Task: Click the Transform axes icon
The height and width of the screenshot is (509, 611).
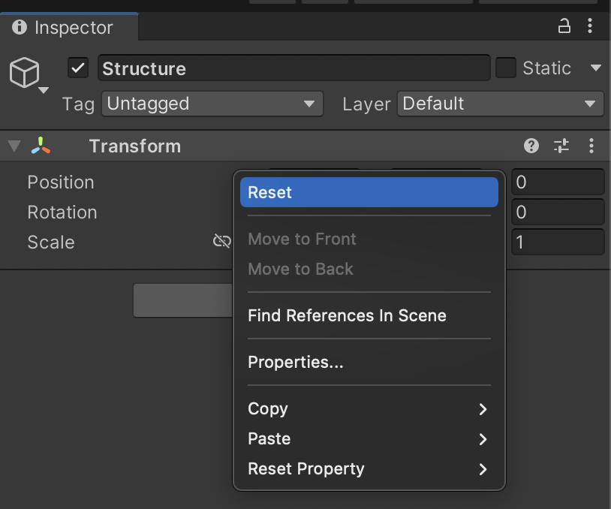Action: [x=41, y=146]
